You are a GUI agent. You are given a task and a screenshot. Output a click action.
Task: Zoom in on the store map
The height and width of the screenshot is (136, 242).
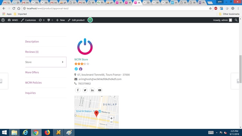[112, 118]
